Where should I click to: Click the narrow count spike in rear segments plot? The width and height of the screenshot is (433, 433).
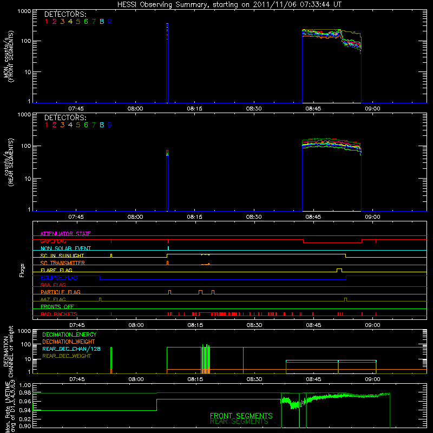[x=167, y=181]
